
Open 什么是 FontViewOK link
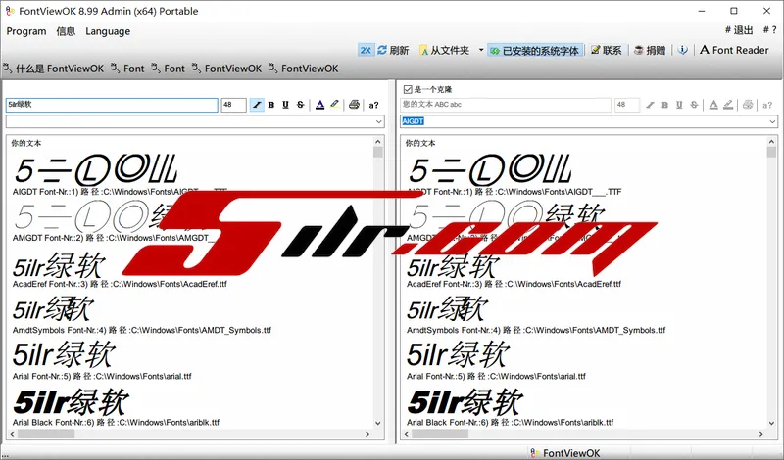click(54, 69)
